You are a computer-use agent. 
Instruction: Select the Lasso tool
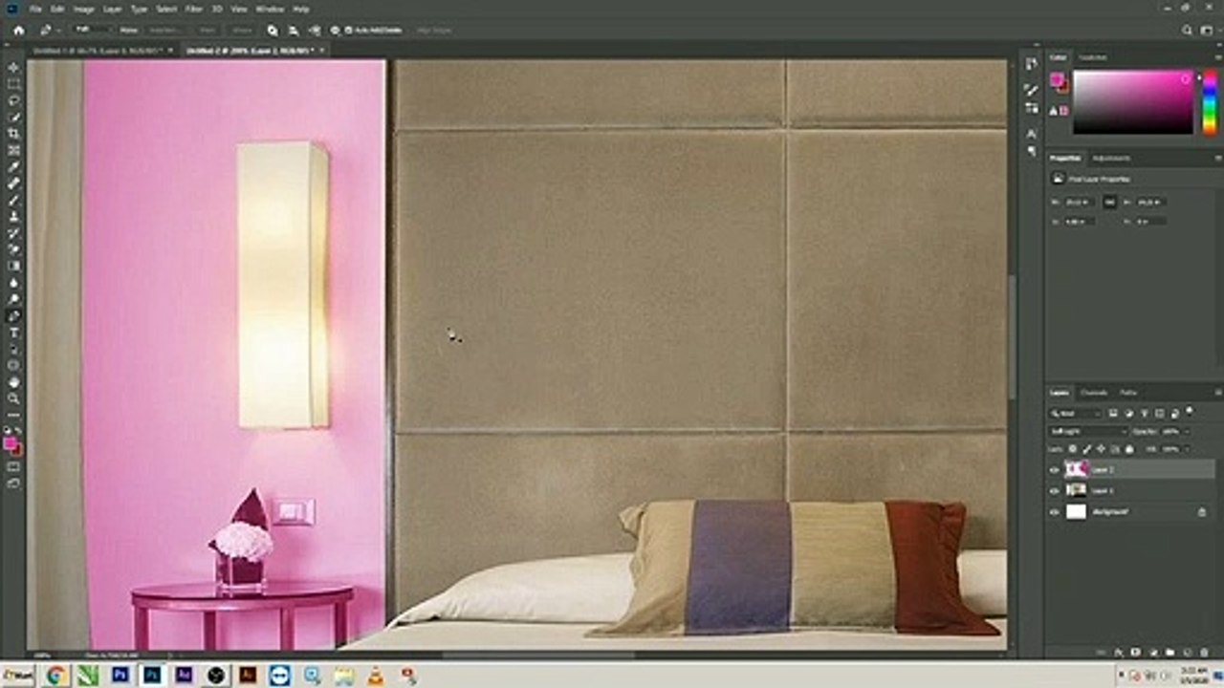[x=13, y=100]
